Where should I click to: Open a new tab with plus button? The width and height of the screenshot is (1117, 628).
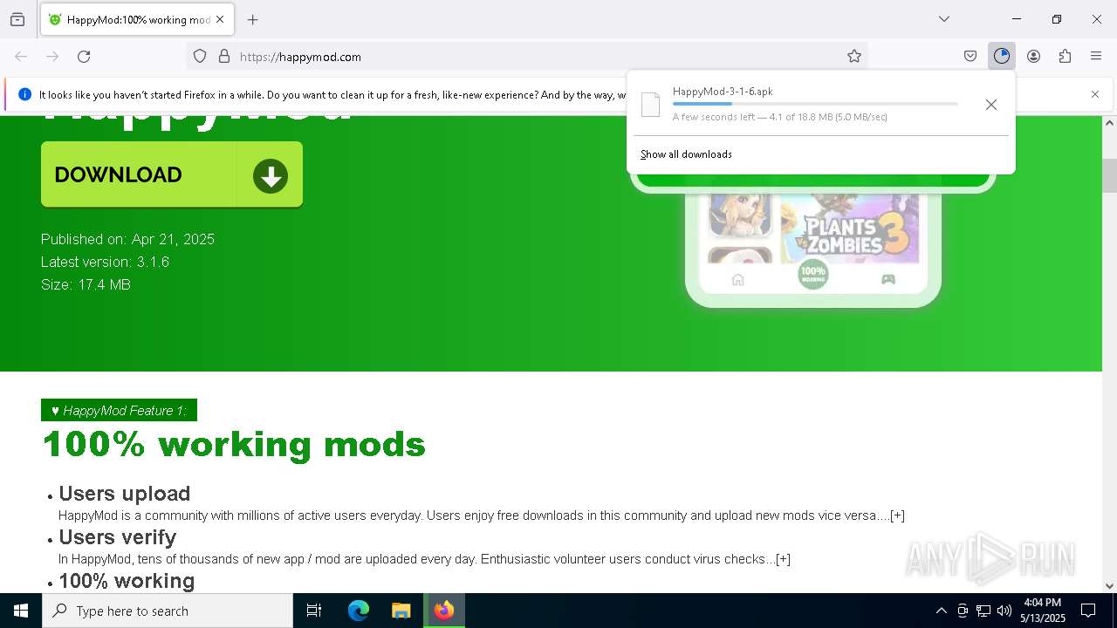[x=253, y=19]
